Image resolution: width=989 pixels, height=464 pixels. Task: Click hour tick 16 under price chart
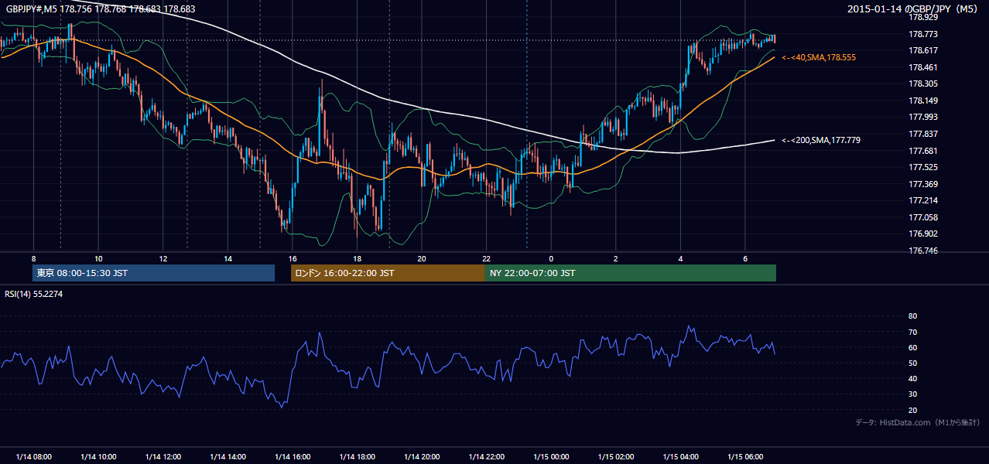click(293, 258)
